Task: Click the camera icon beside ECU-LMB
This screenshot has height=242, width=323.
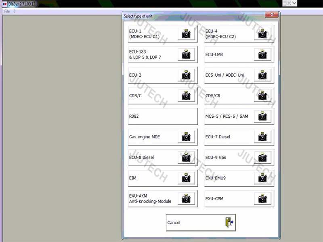Action: tap(262, 54)
